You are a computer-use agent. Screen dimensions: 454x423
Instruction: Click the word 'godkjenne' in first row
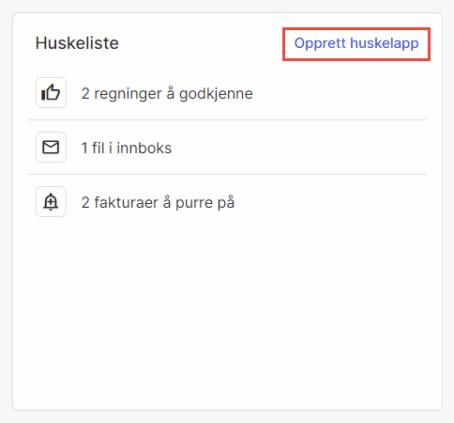(216, 94)
